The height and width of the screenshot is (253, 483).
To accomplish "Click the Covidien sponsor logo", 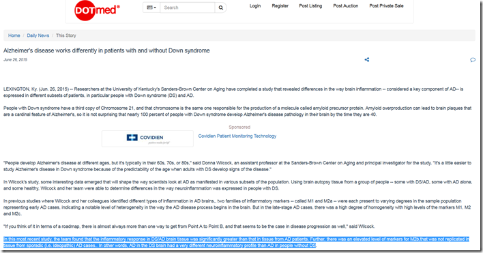I will coord(147,138).
